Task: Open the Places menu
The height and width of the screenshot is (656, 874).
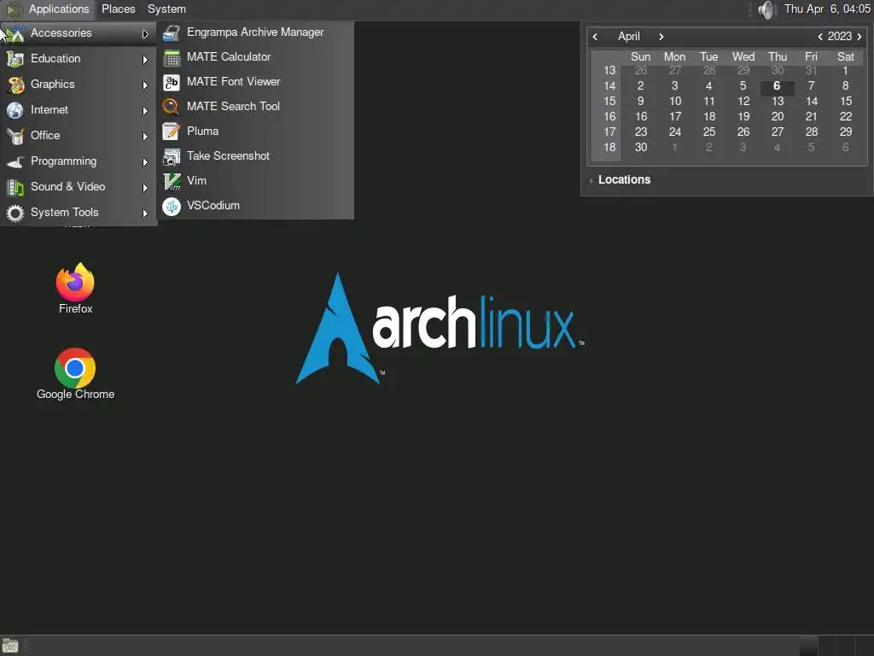Action: 118,9
